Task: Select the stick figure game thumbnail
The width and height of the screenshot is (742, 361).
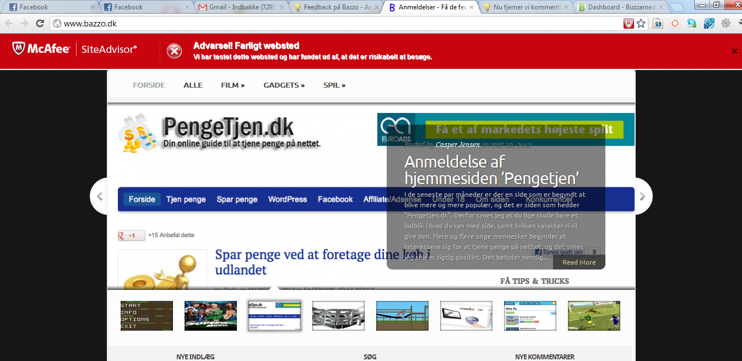Action: click(x=402, y=316)
